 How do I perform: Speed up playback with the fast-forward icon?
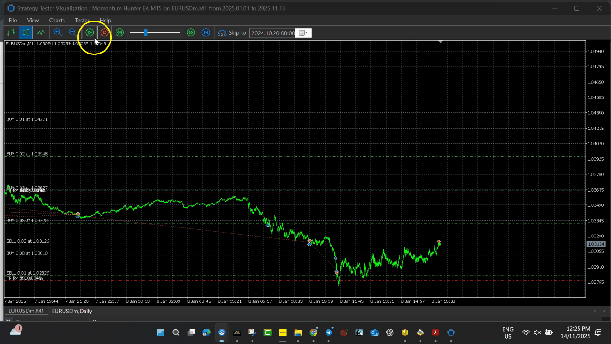point(191,32)
